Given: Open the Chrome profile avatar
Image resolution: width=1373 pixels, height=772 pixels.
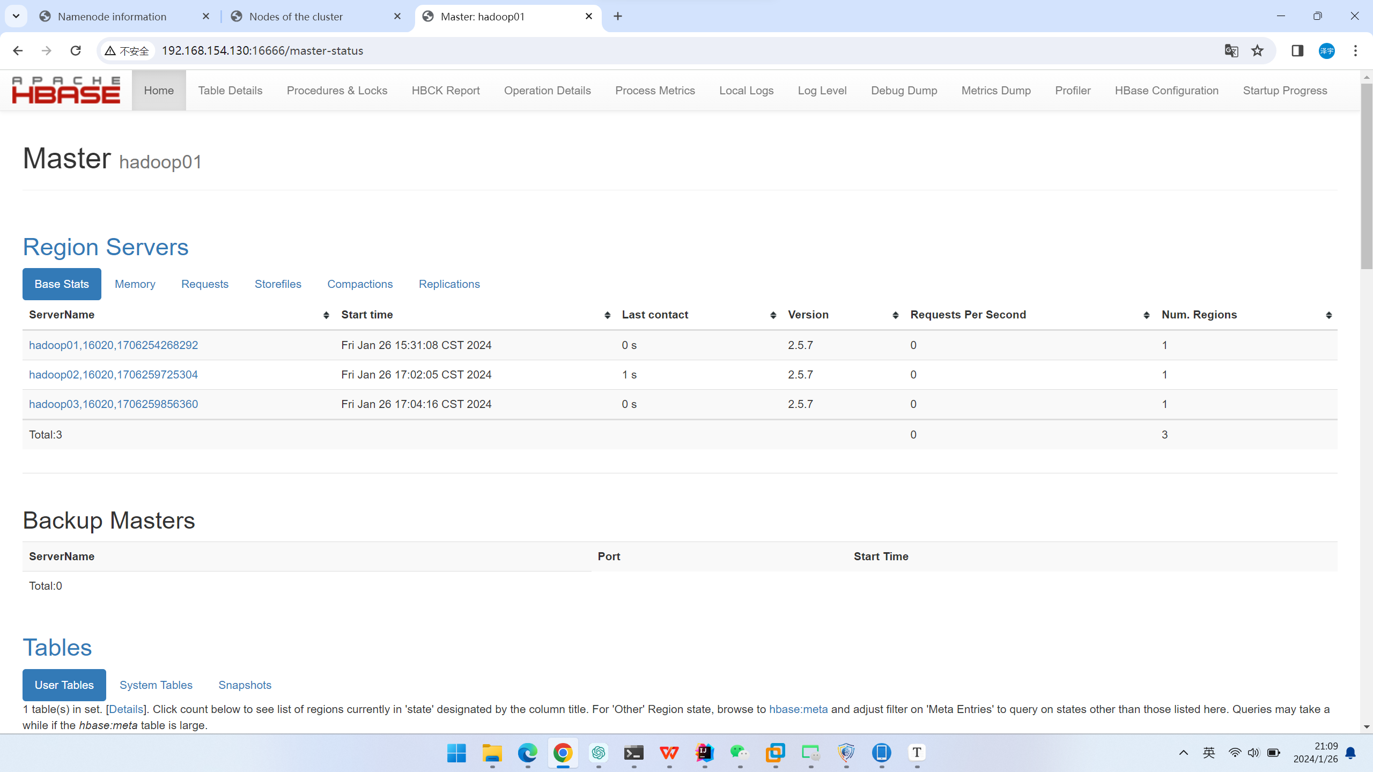Looking at the screenshot, I should point(1327,50).
